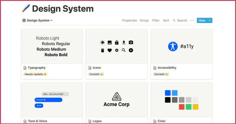Click the Needs Update status tag
The height and width of the screenshot is (124, 236).
(35, 74)
